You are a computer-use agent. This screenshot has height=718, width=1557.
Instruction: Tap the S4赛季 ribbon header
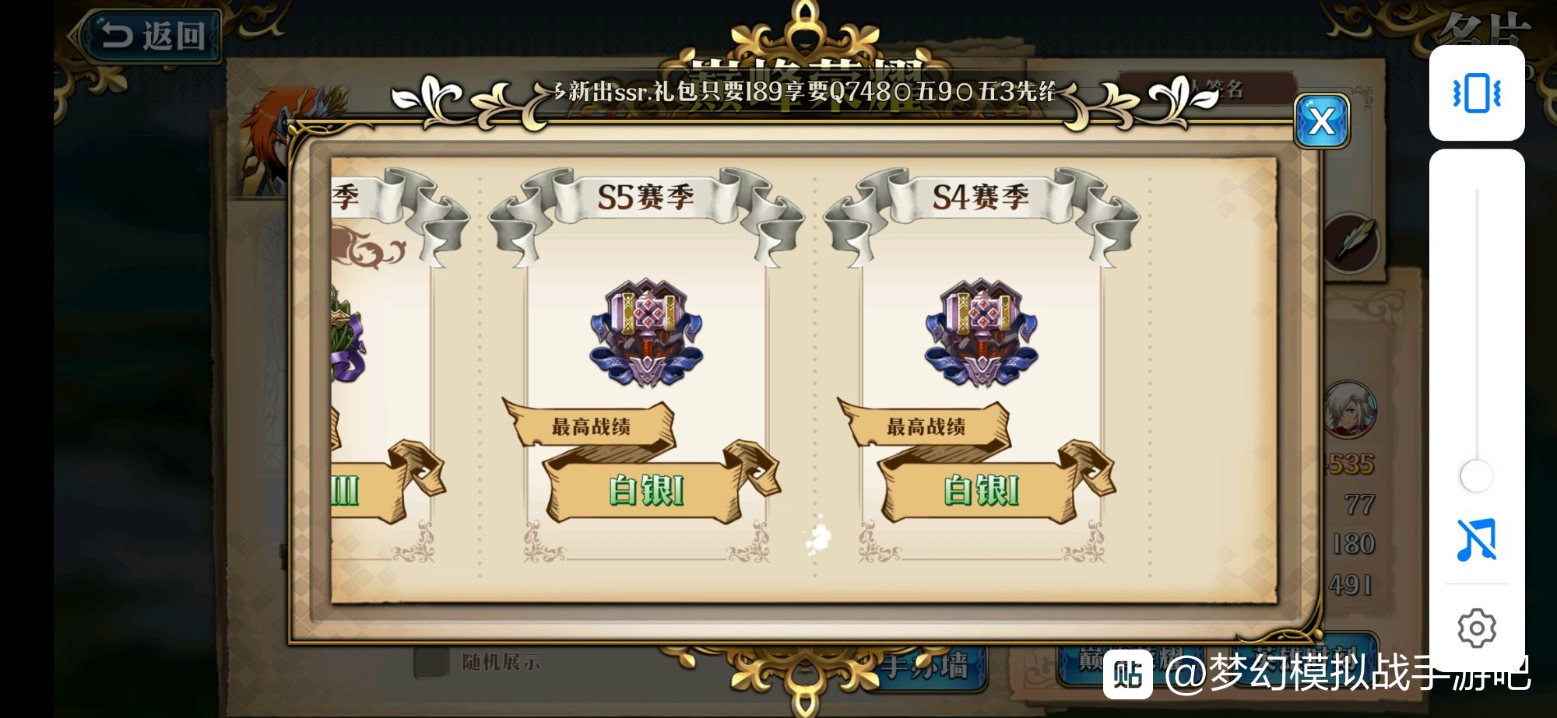coord(980,198)
